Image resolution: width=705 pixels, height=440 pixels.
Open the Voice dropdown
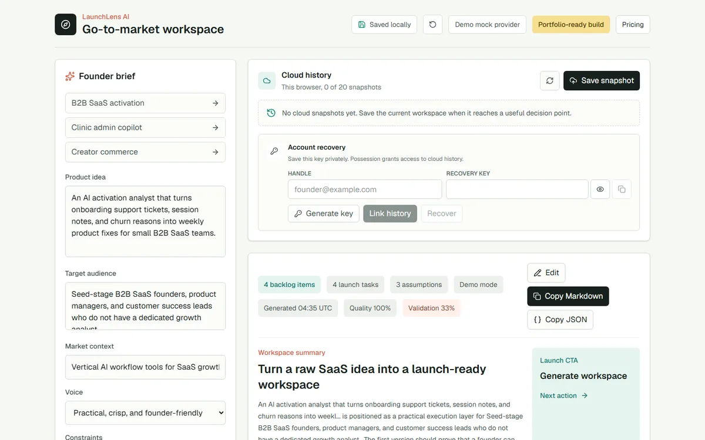point(145,413)
